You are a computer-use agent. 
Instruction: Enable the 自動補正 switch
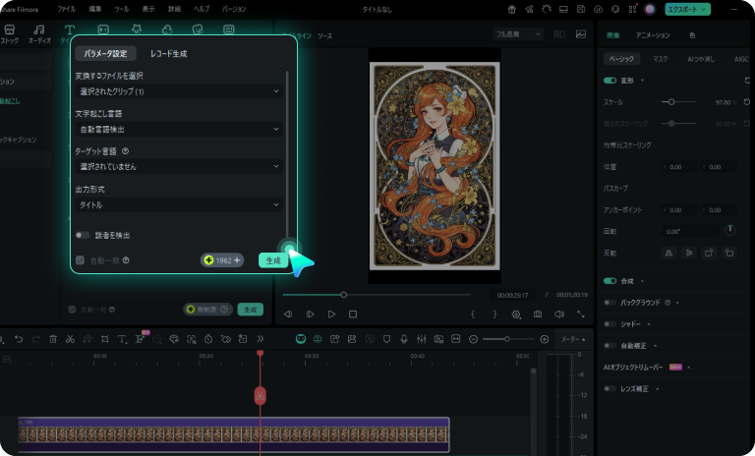[610, 346]
